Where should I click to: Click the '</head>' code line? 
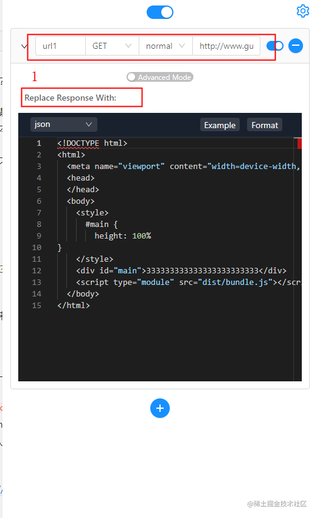83,189
